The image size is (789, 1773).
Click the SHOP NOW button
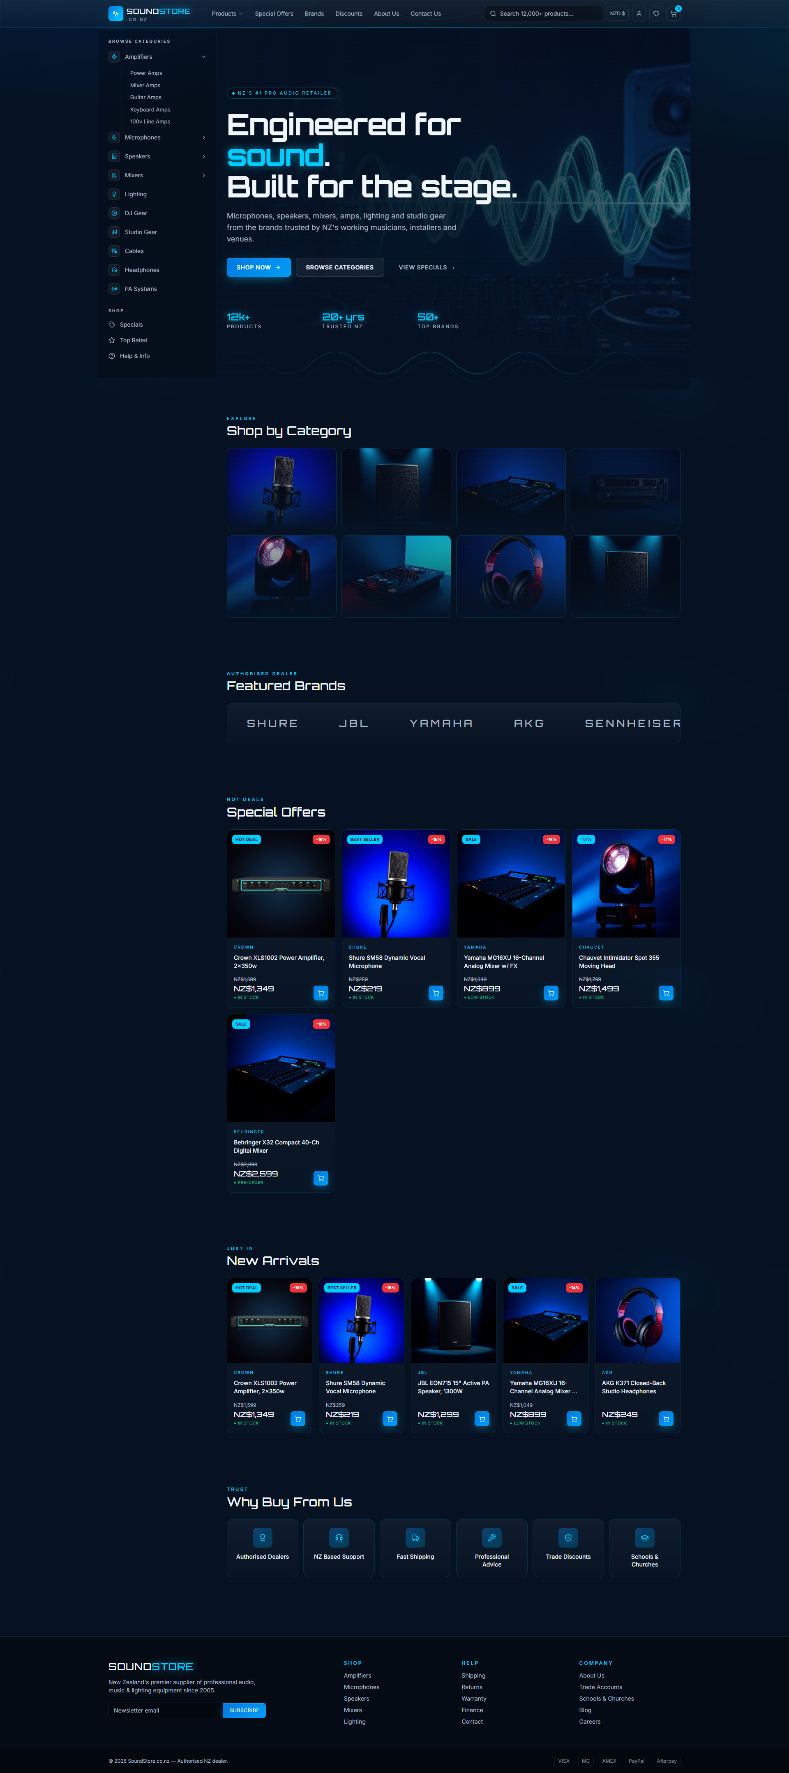tap(258, 267)
